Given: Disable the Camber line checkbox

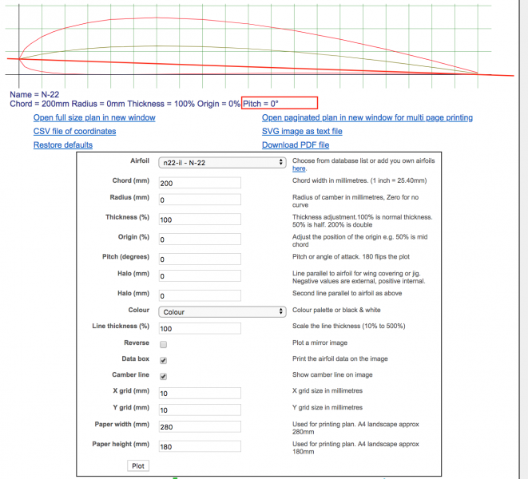Looking at the screenshot, I should coord(164,376).
